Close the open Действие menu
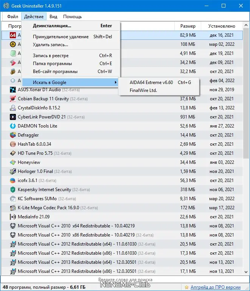Screen dimensions: 250x291 point(34,17)
